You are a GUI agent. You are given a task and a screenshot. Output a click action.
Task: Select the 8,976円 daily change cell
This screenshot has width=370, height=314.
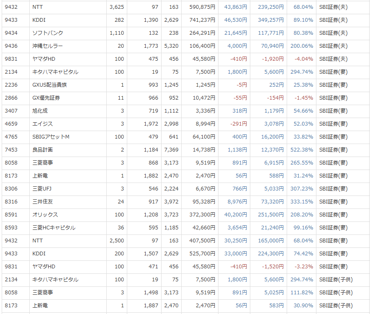(x=237, y=202)
